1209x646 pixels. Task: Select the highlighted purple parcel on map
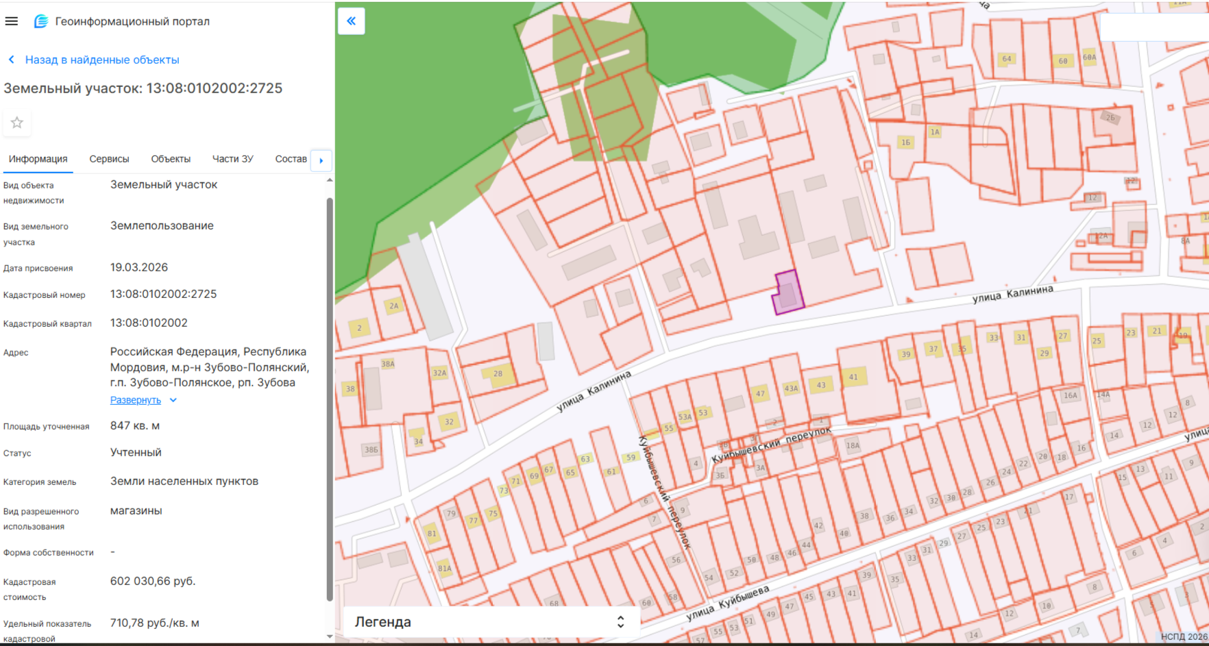coord(789,293)
